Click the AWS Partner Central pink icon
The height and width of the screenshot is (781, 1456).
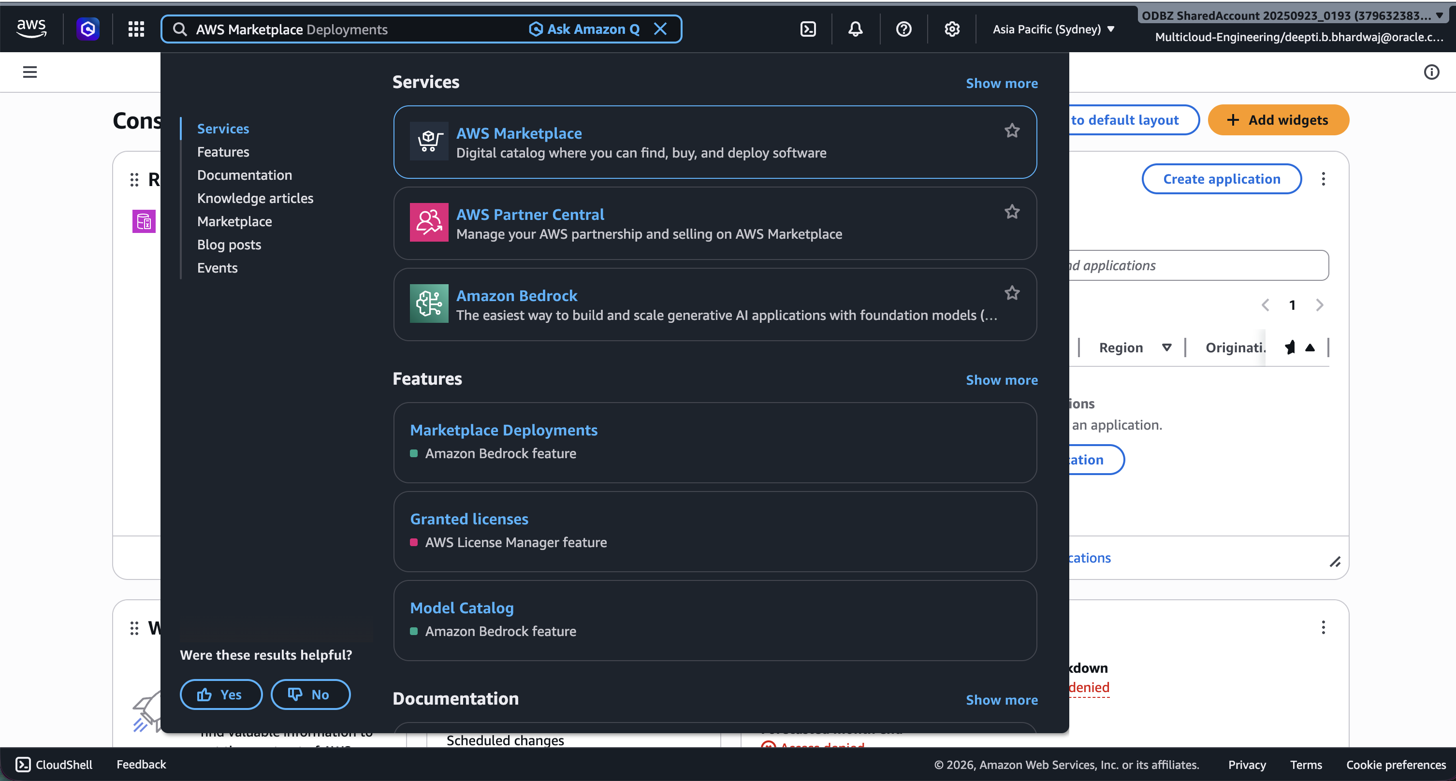tap(429, 222)
